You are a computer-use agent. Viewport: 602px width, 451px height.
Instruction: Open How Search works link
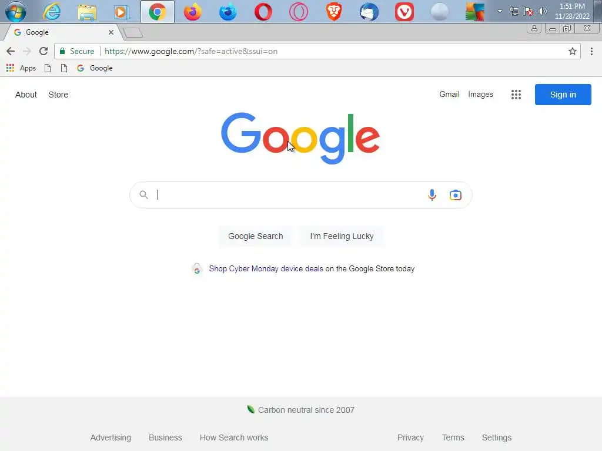coord(234,437)
